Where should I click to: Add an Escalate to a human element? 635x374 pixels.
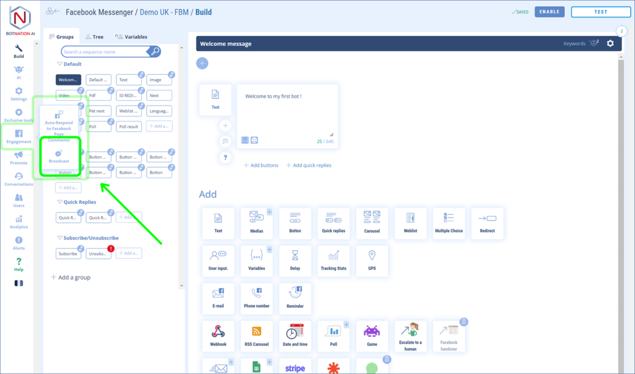[x=411, y=336]
